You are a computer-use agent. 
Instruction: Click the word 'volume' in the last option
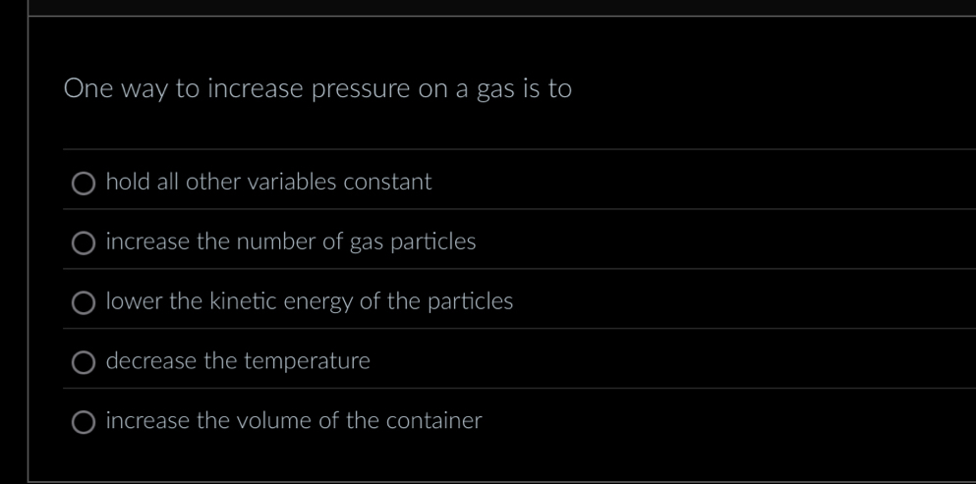pyautogui.click(x=270, y=421)
